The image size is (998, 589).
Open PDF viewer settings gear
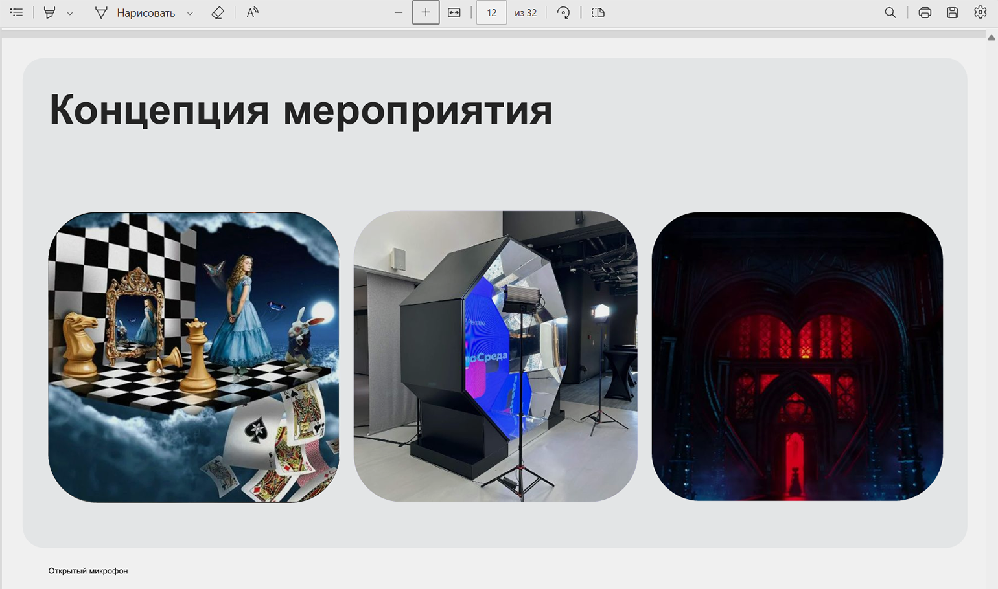[981, 12]
